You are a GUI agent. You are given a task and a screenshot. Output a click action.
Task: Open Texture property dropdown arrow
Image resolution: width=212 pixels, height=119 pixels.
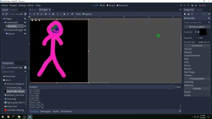tap(209, 32)
